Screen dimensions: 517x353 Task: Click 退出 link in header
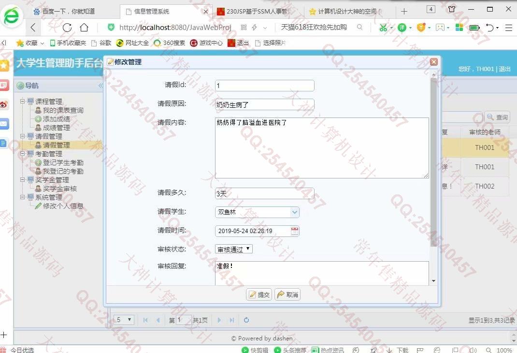click(x=505, y=69)
